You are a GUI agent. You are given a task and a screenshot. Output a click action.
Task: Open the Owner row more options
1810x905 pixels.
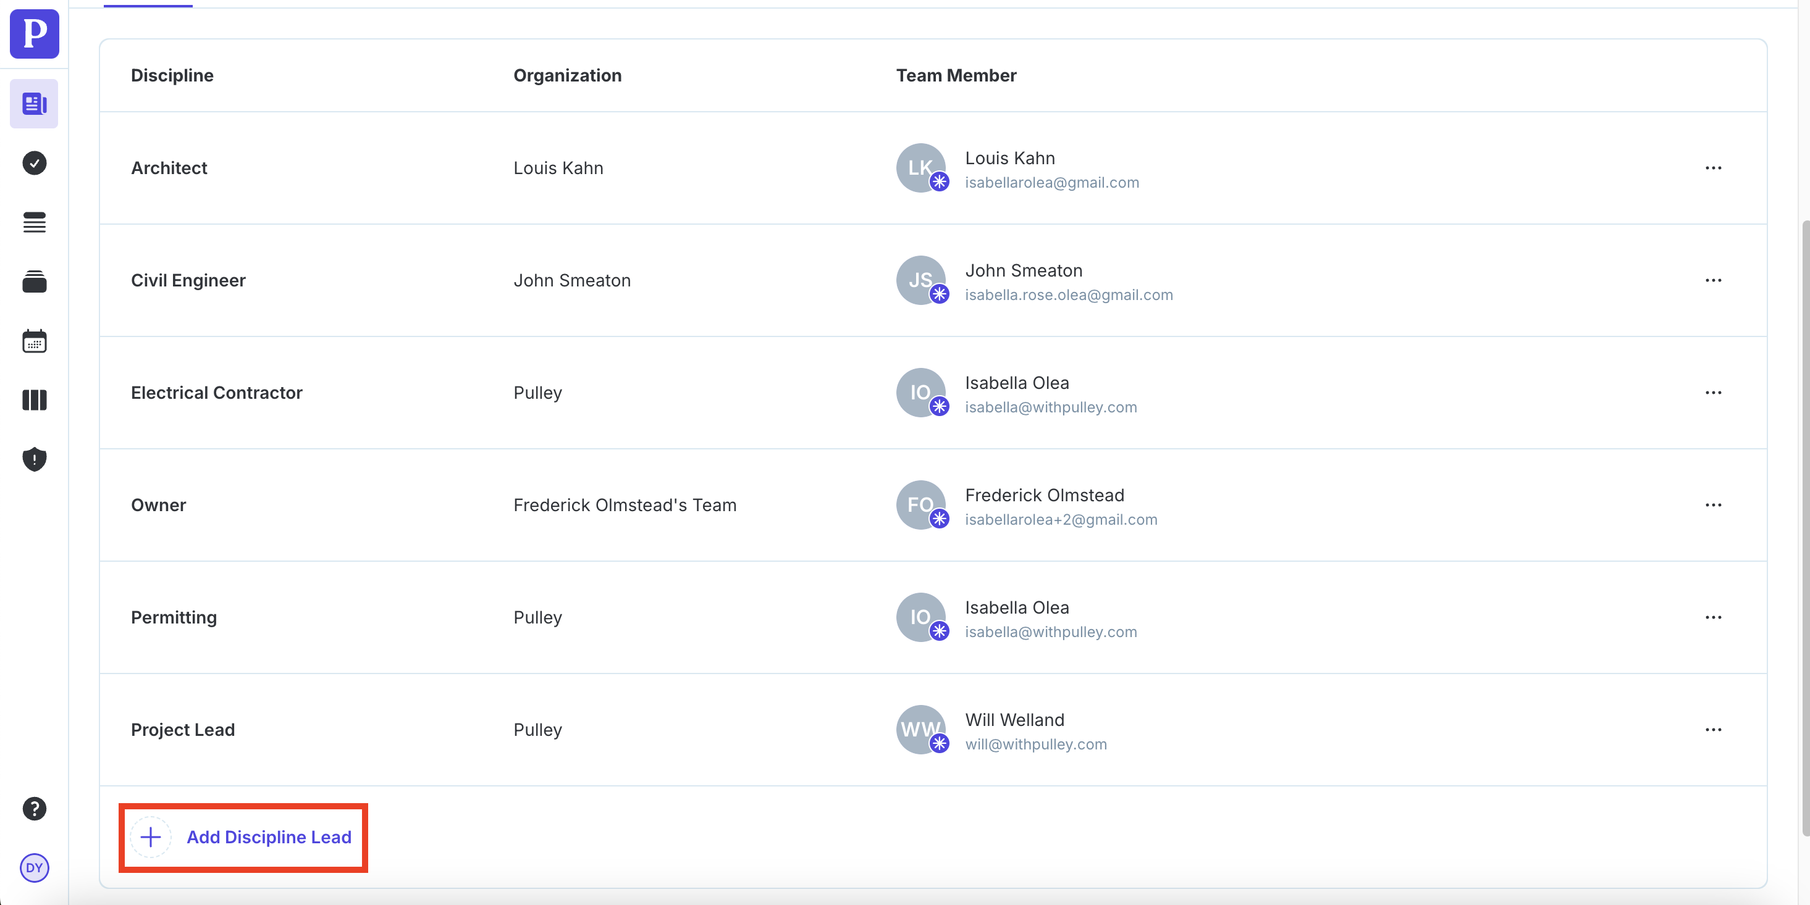1713,505
